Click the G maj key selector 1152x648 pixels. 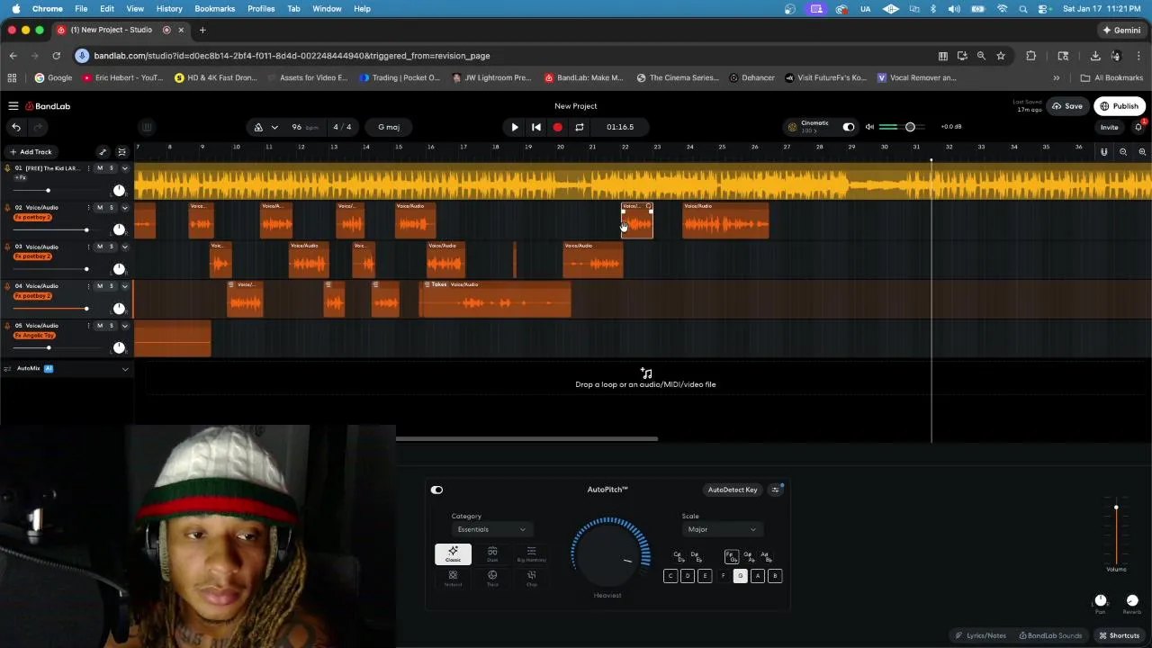coord(389,127)
